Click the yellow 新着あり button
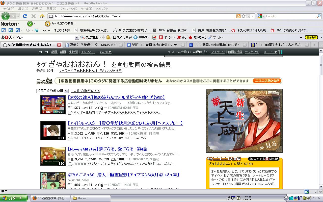323x202 pixels. (311, 37)
